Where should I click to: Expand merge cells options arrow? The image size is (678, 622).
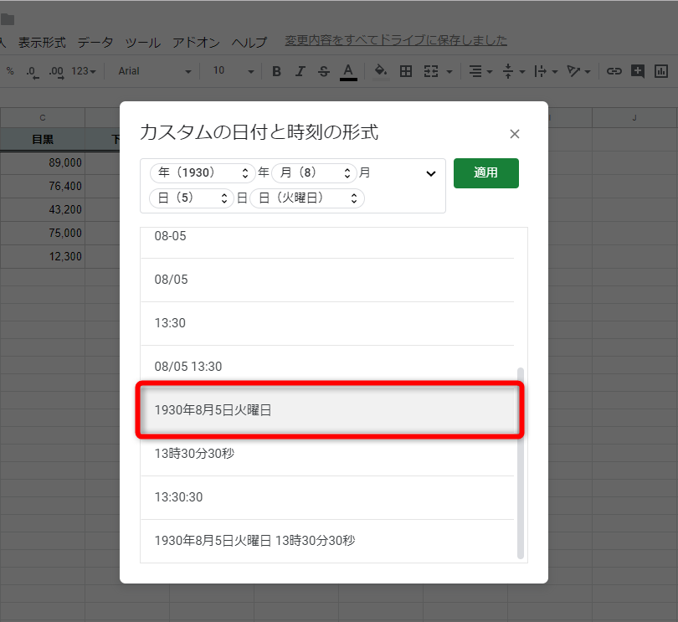pyautogui.click(x=449, y=72)
